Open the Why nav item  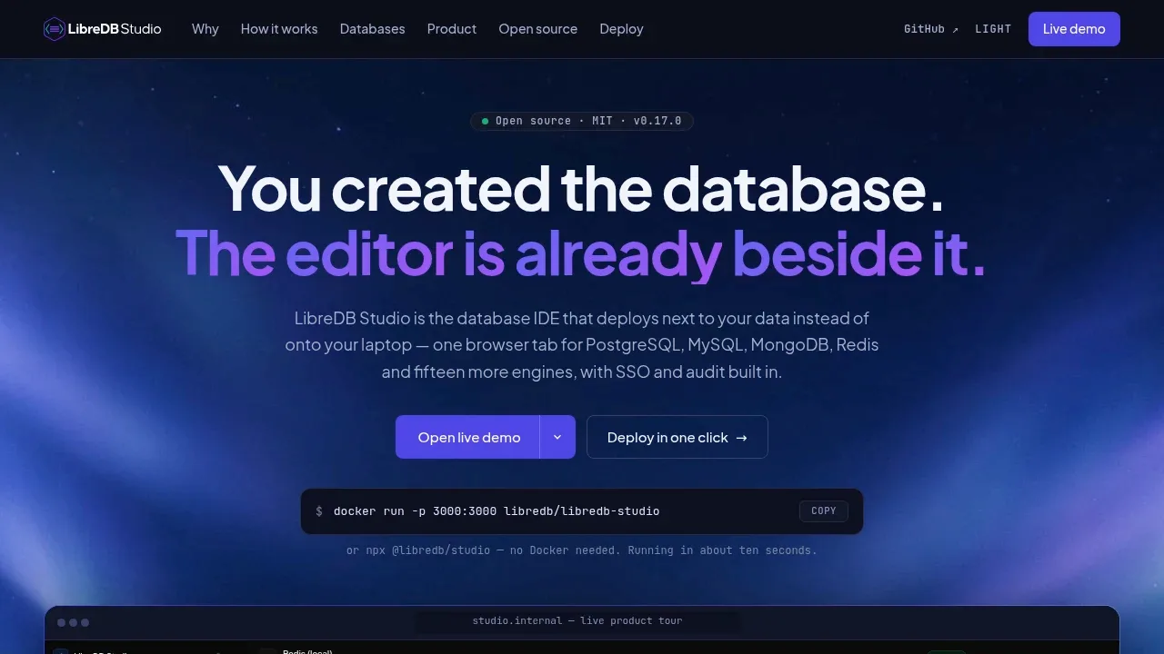click(206, 29)
